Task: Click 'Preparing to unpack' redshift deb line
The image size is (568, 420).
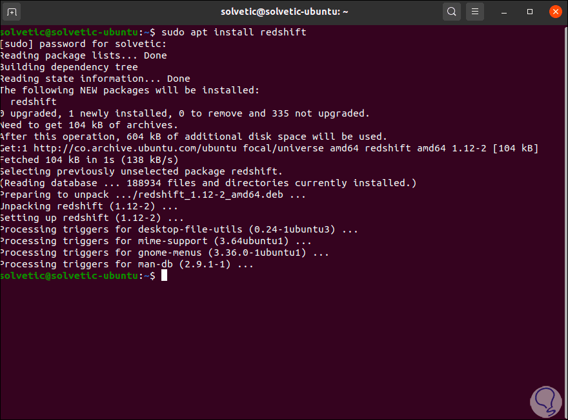Action: click(153, 195)
